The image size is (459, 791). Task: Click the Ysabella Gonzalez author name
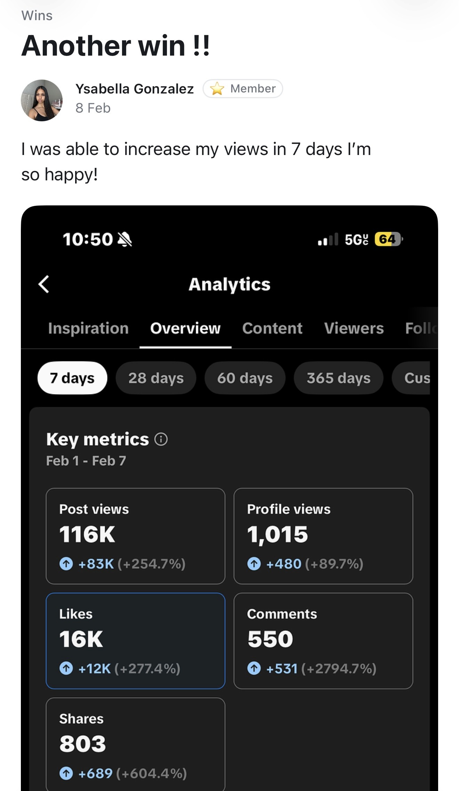point(135,89)
